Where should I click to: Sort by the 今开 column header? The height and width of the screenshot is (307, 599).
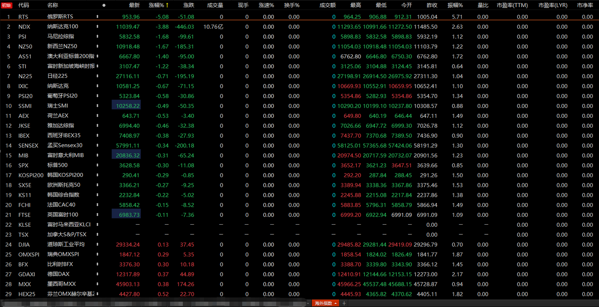click(x=406, y=5)
